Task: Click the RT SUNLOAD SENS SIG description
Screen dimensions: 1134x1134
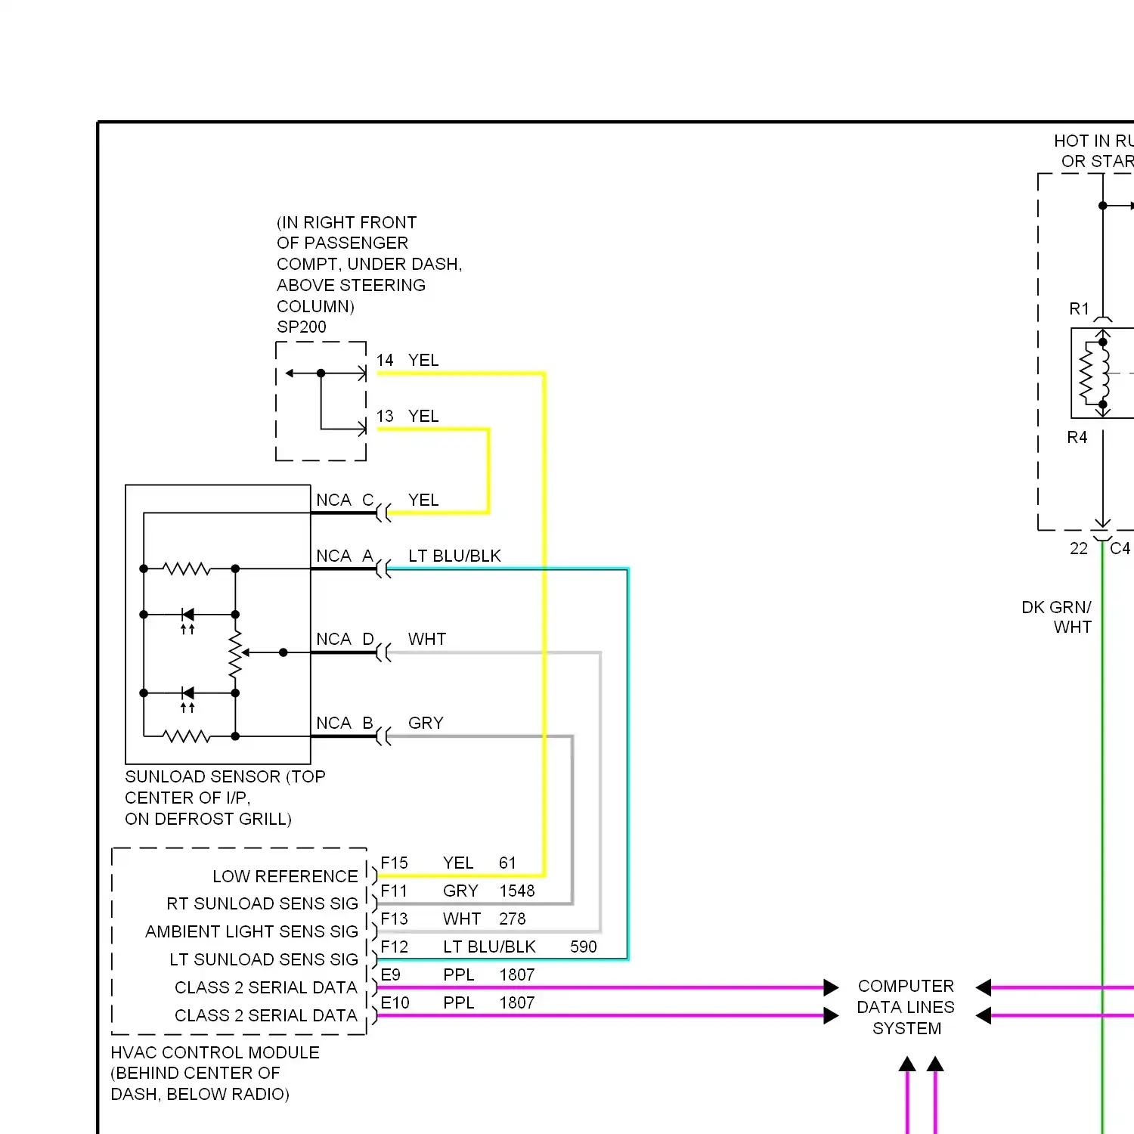Action: click(262, 904)
